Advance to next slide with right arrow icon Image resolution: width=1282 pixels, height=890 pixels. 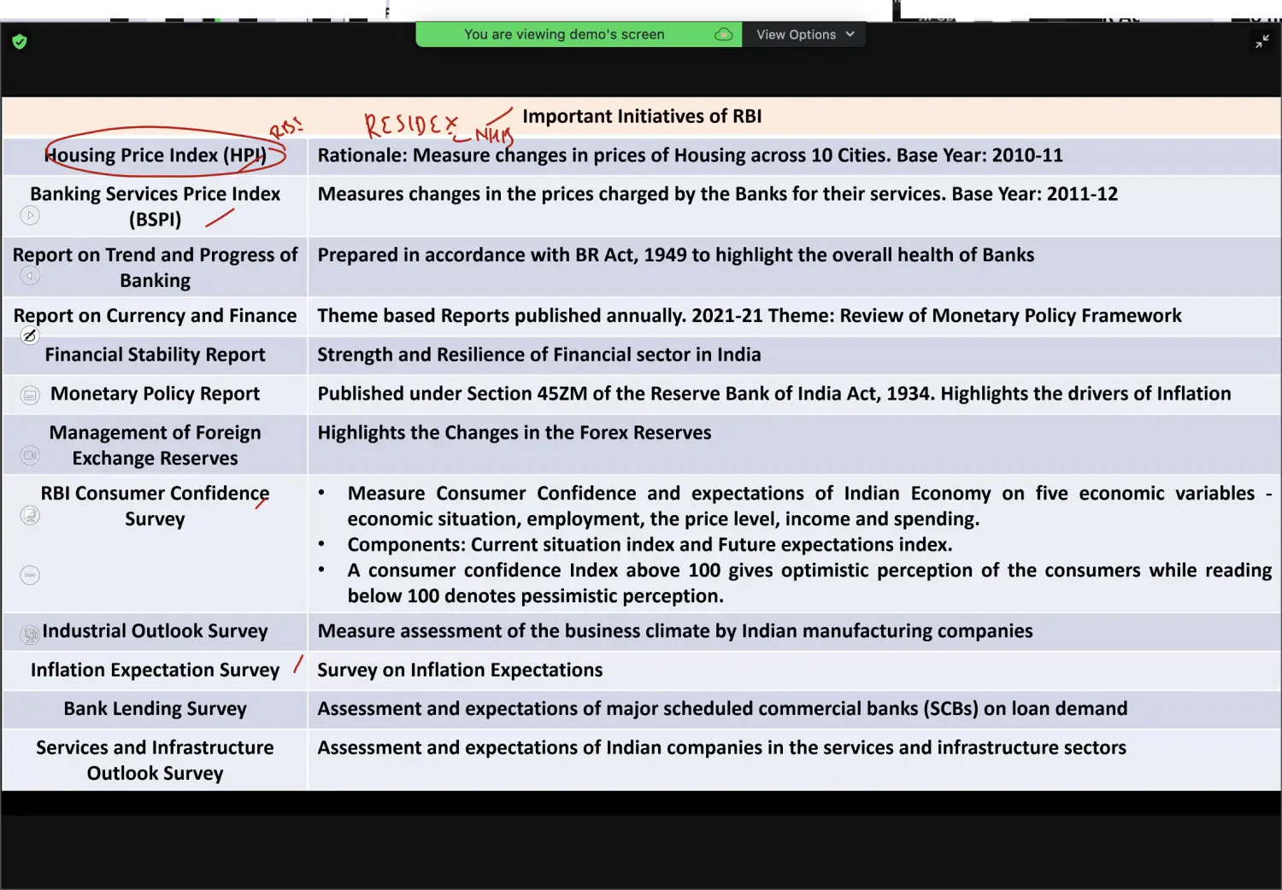click(30, 216)
